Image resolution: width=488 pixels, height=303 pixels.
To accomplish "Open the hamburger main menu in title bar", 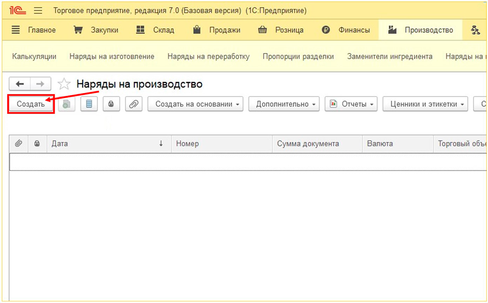I will pos(39,11).
